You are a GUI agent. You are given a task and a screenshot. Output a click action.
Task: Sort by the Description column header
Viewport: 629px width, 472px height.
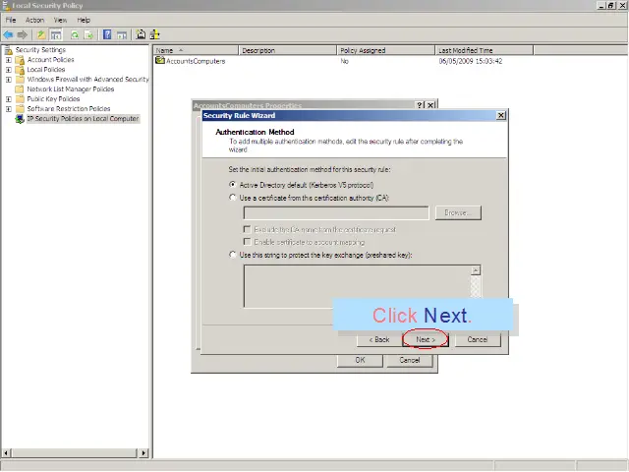(288, 50)
